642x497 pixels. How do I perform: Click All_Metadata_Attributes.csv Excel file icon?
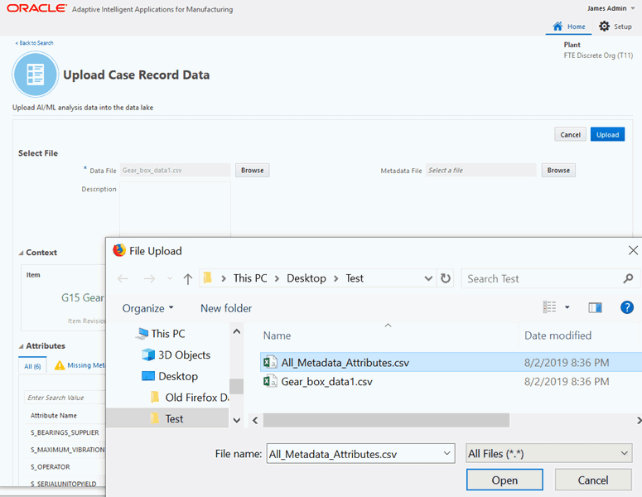point(270,362)
